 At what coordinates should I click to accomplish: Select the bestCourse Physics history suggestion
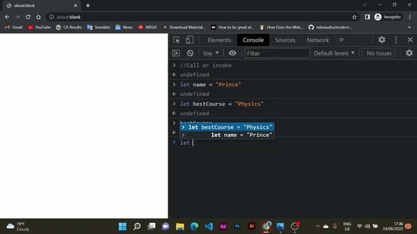click(x=227, y=127)
